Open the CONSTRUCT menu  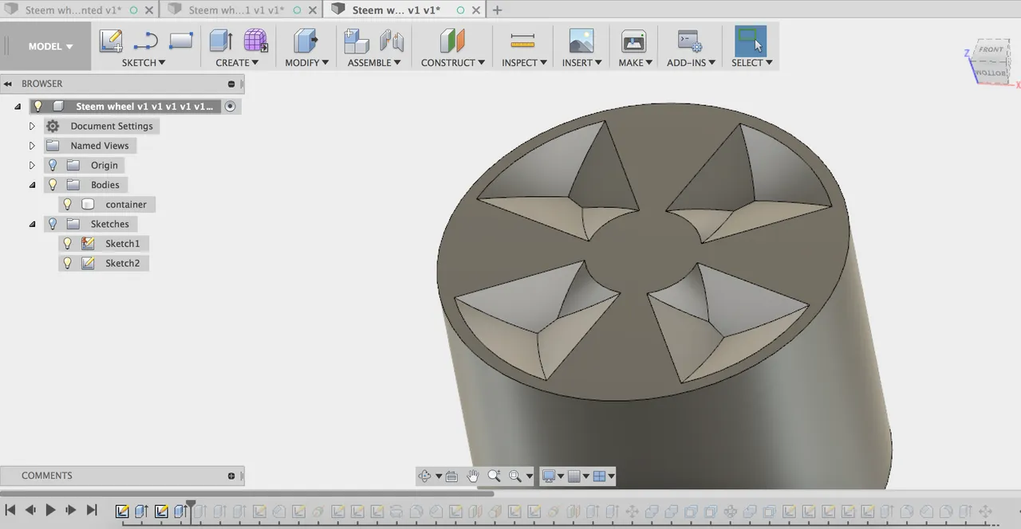coord(452,62)
